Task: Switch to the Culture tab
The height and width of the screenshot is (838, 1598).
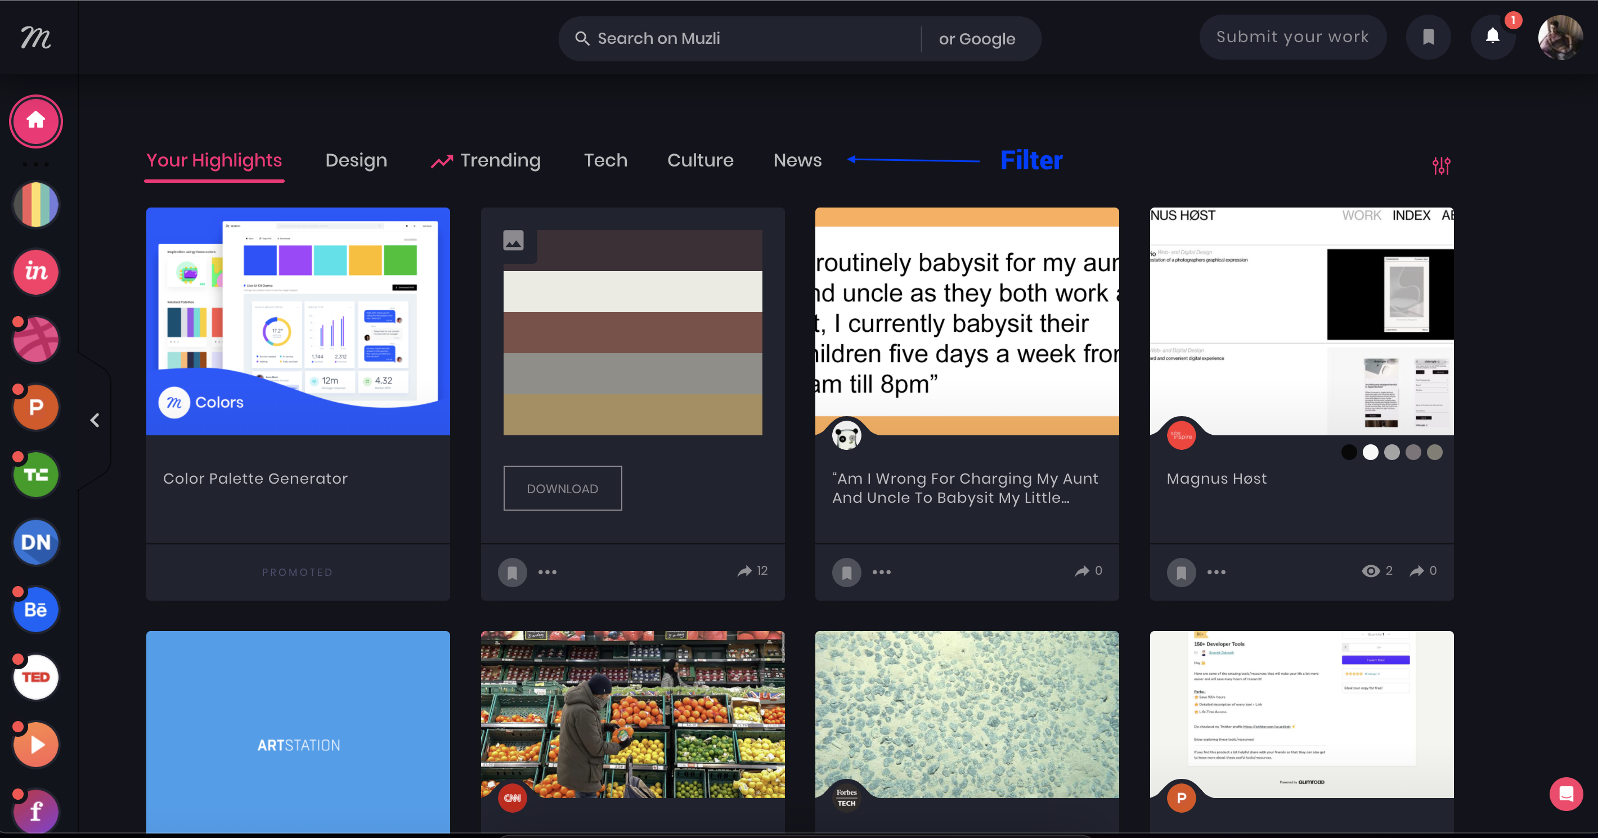Action: (700, 161)
